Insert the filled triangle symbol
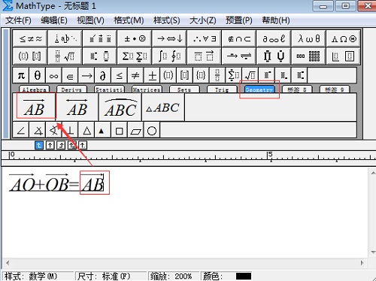376x281 pixels. click(102, 130)
